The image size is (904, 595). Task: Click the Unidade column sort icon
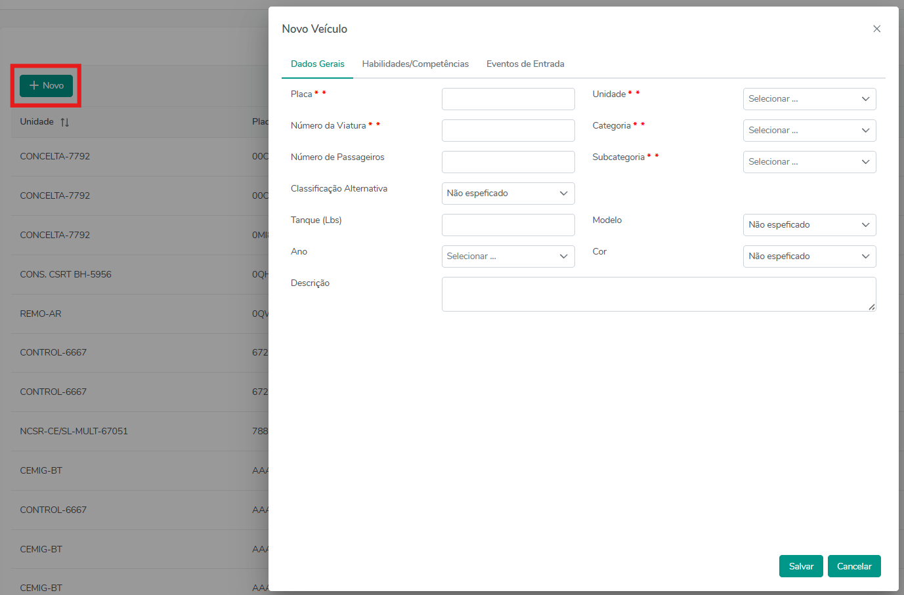click(x=64, y=122)
